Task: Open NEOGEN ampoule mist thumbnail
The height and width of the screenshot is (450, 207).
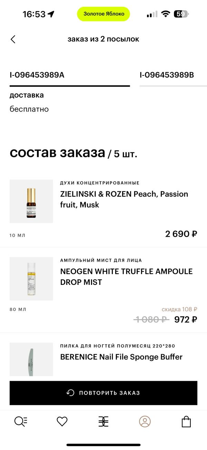Action: [31, 279]
